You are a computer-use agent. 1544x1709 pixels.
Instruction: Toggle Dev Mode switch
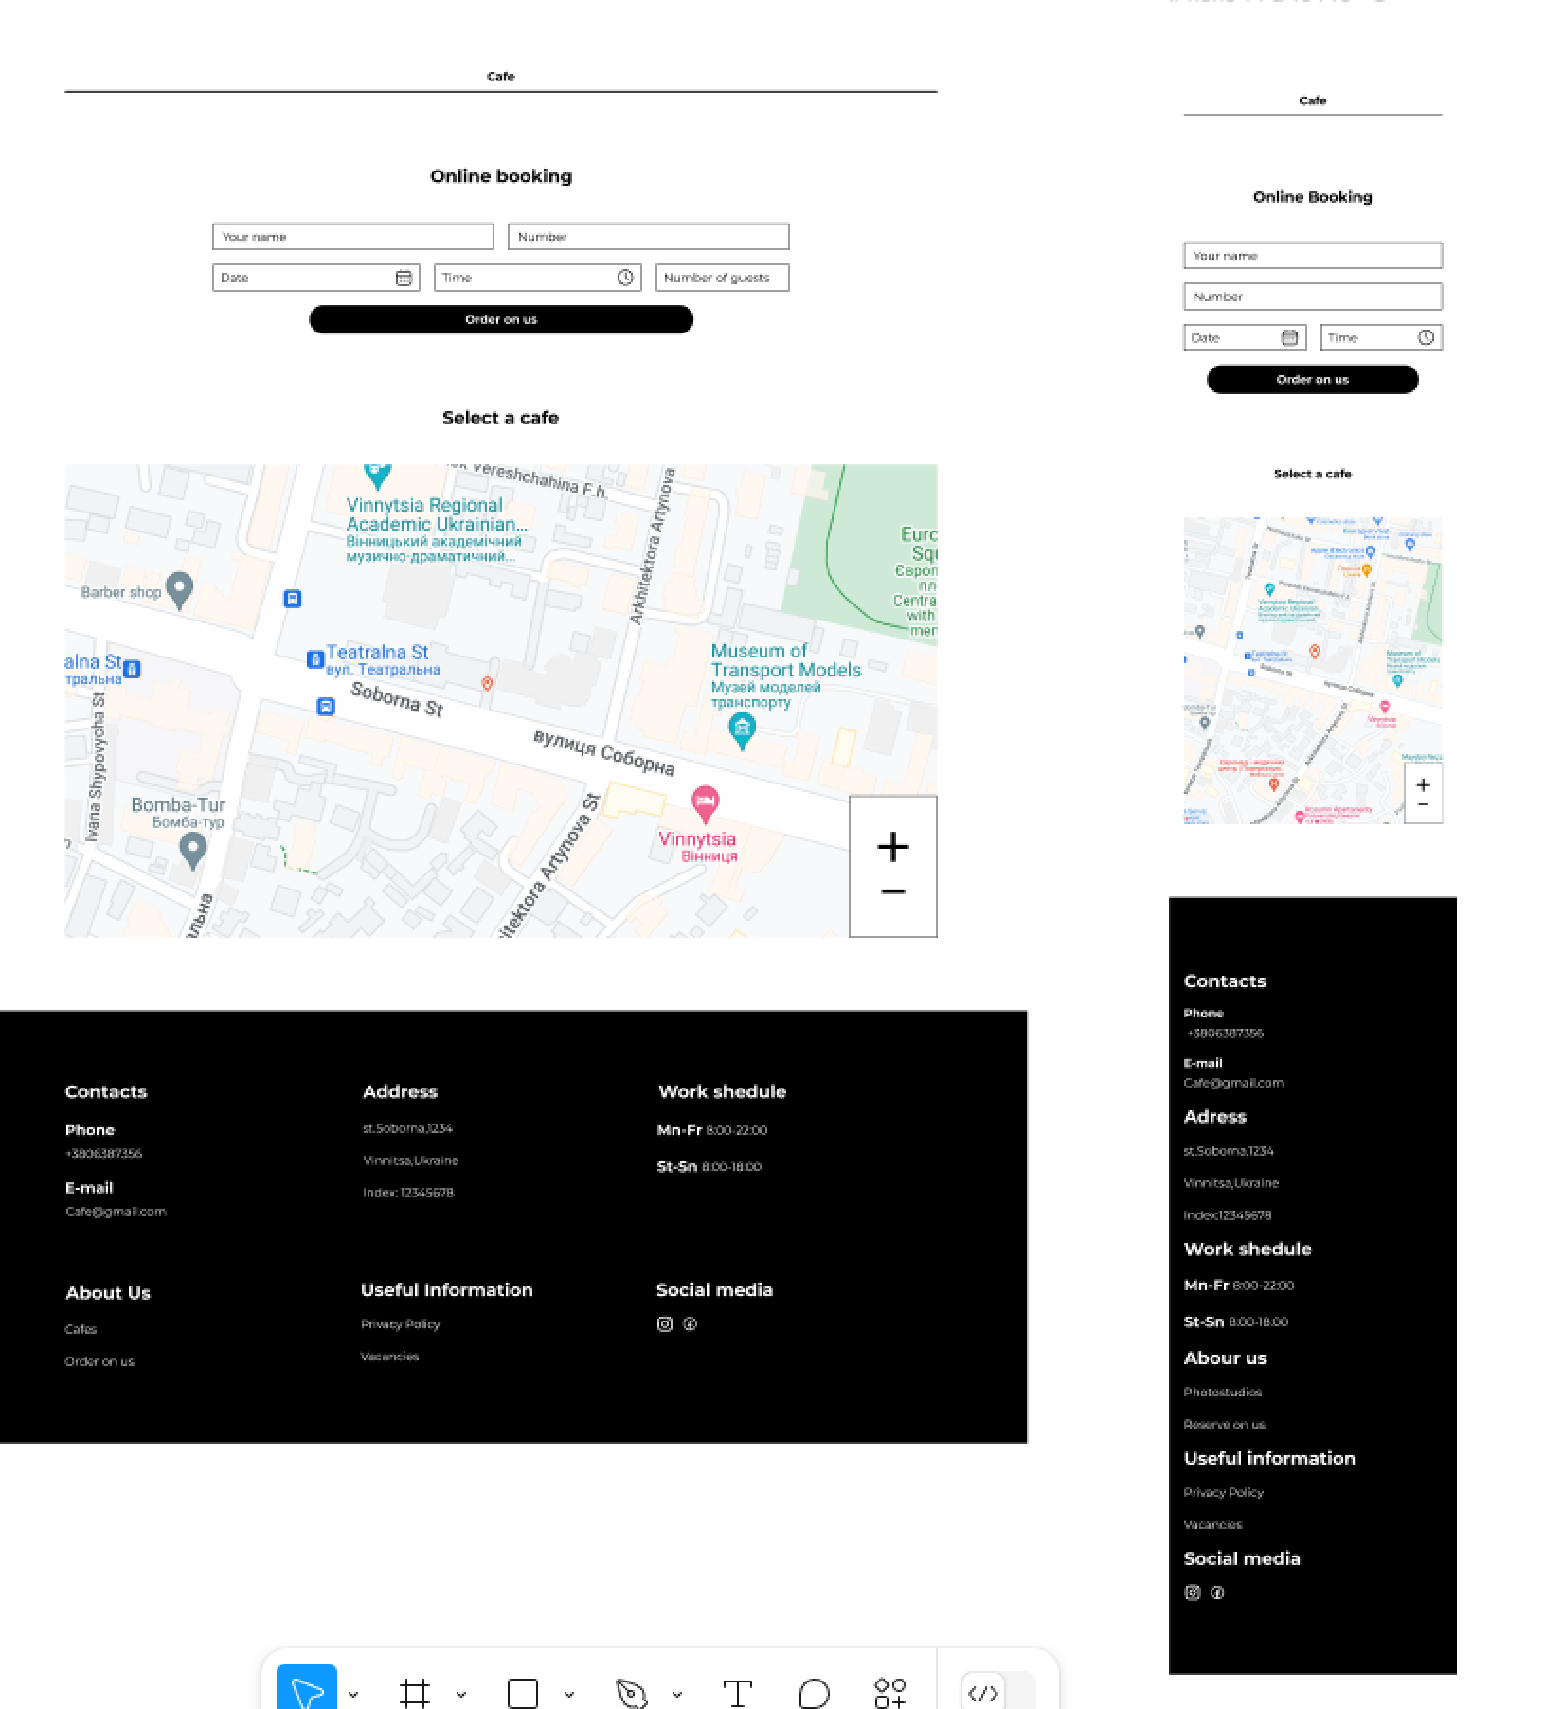(x=997, y=1693)
